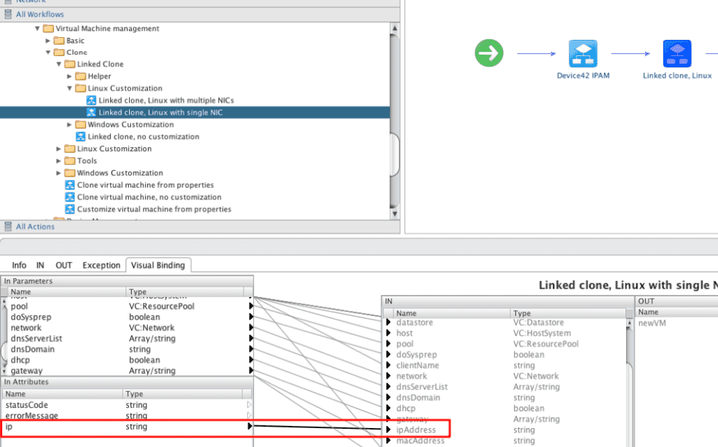The height and width of the screenshot is (447, 718).
Task: Open the Info tab
Action: [19, 265]
